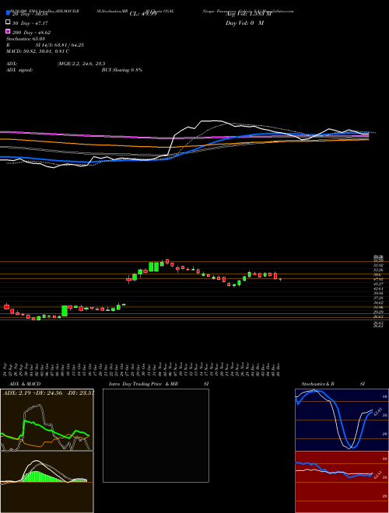Click the 55.92 price axis label
The image size is (389, 513).
379,266
